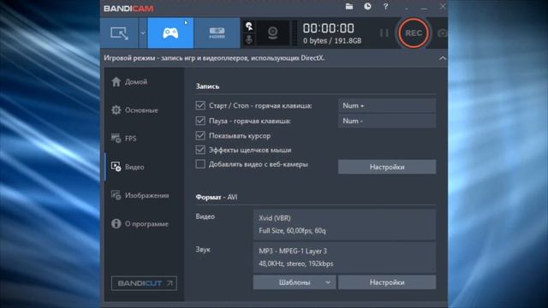
Task: Open help question mark icon
Action: click(x=385, y=7)
